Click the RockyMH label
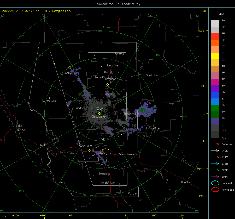Screen dimensions: 235x219 click(69, 73)
